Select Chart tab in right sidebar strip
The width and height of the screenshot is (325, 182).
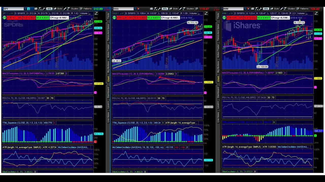218,79
